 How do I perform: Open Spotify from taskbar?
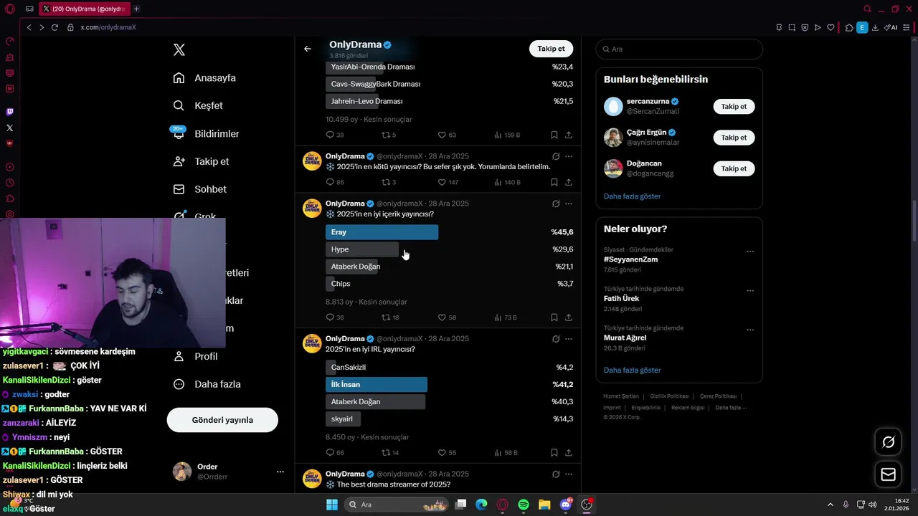tap(524, 505)
